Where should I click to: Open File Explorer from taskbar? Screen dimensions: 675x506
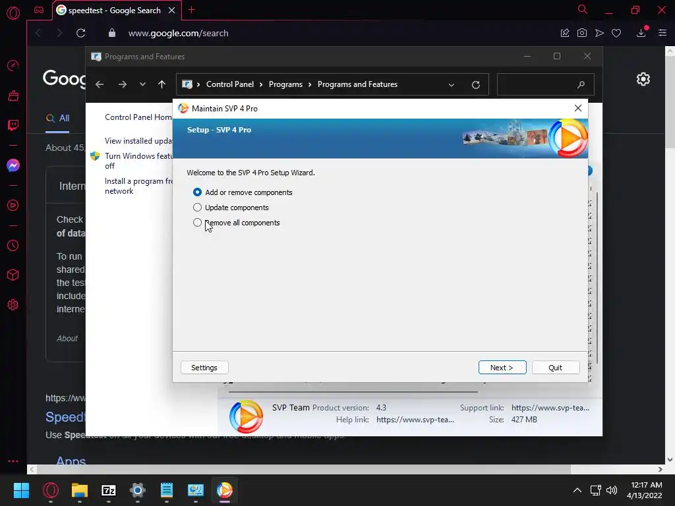tap(80, 490)
